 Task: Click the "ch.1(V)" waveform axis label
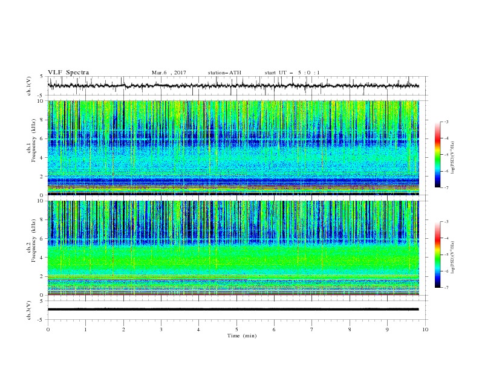[29, 86]
